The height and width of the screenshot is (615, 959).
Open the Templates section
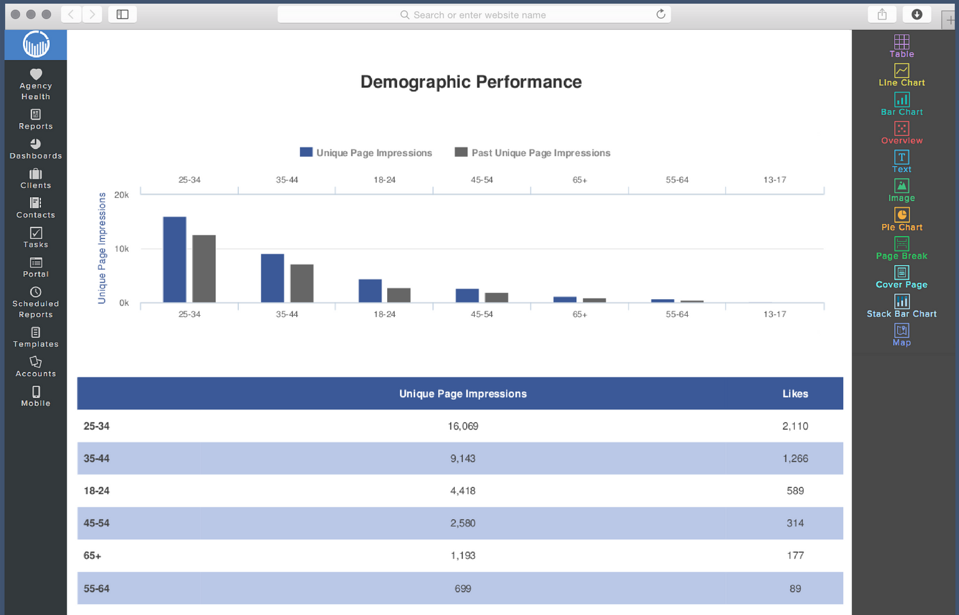(x=35, y=338)
